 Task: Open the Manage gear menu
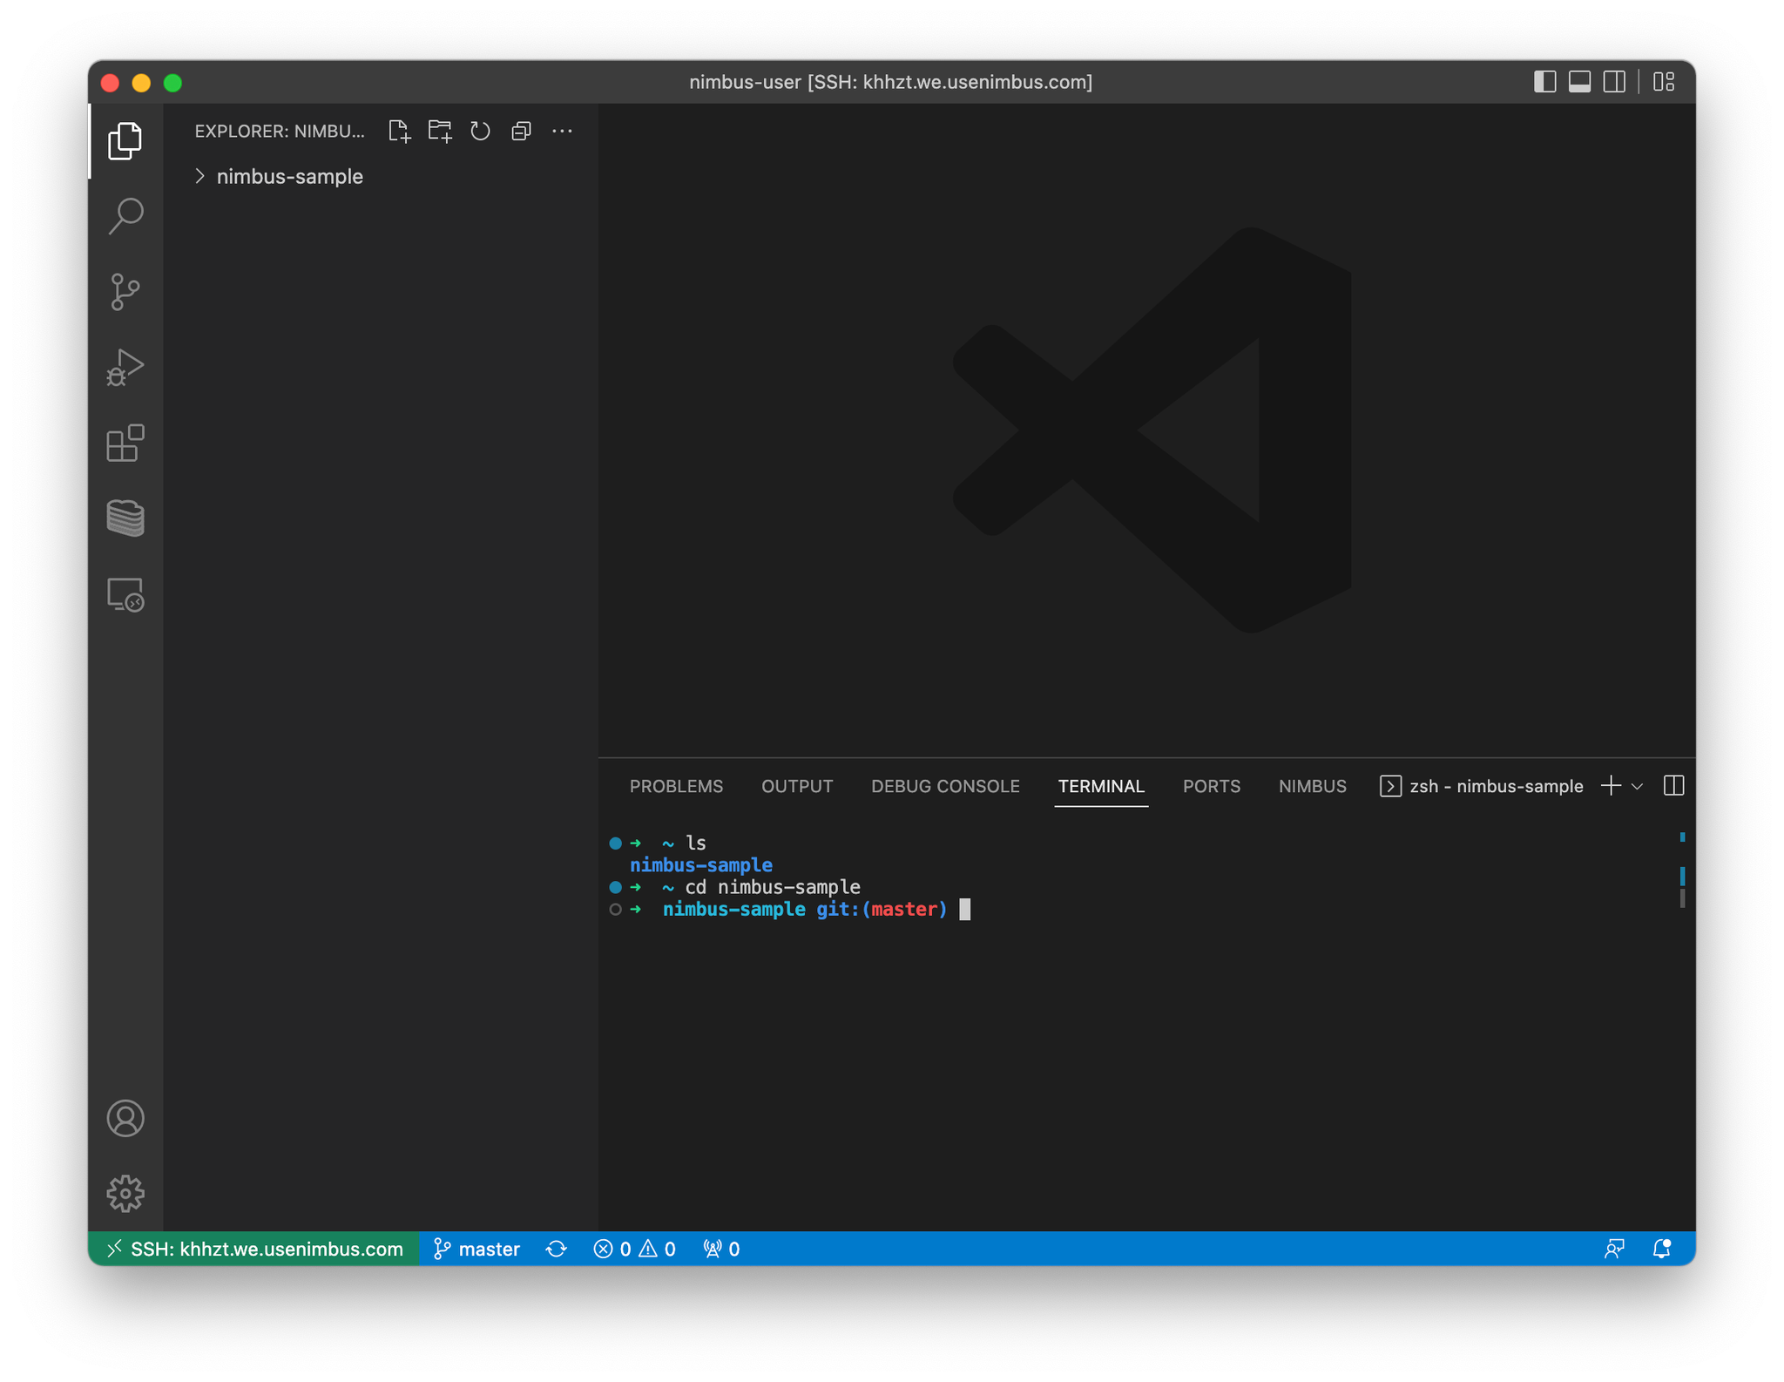click(125, 1193)
